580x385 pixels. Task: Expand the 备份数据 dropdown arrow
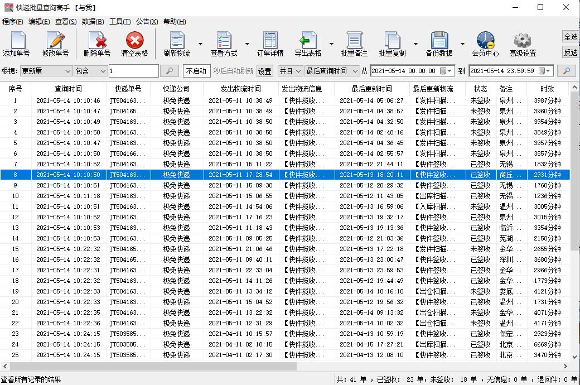point(462,44)
